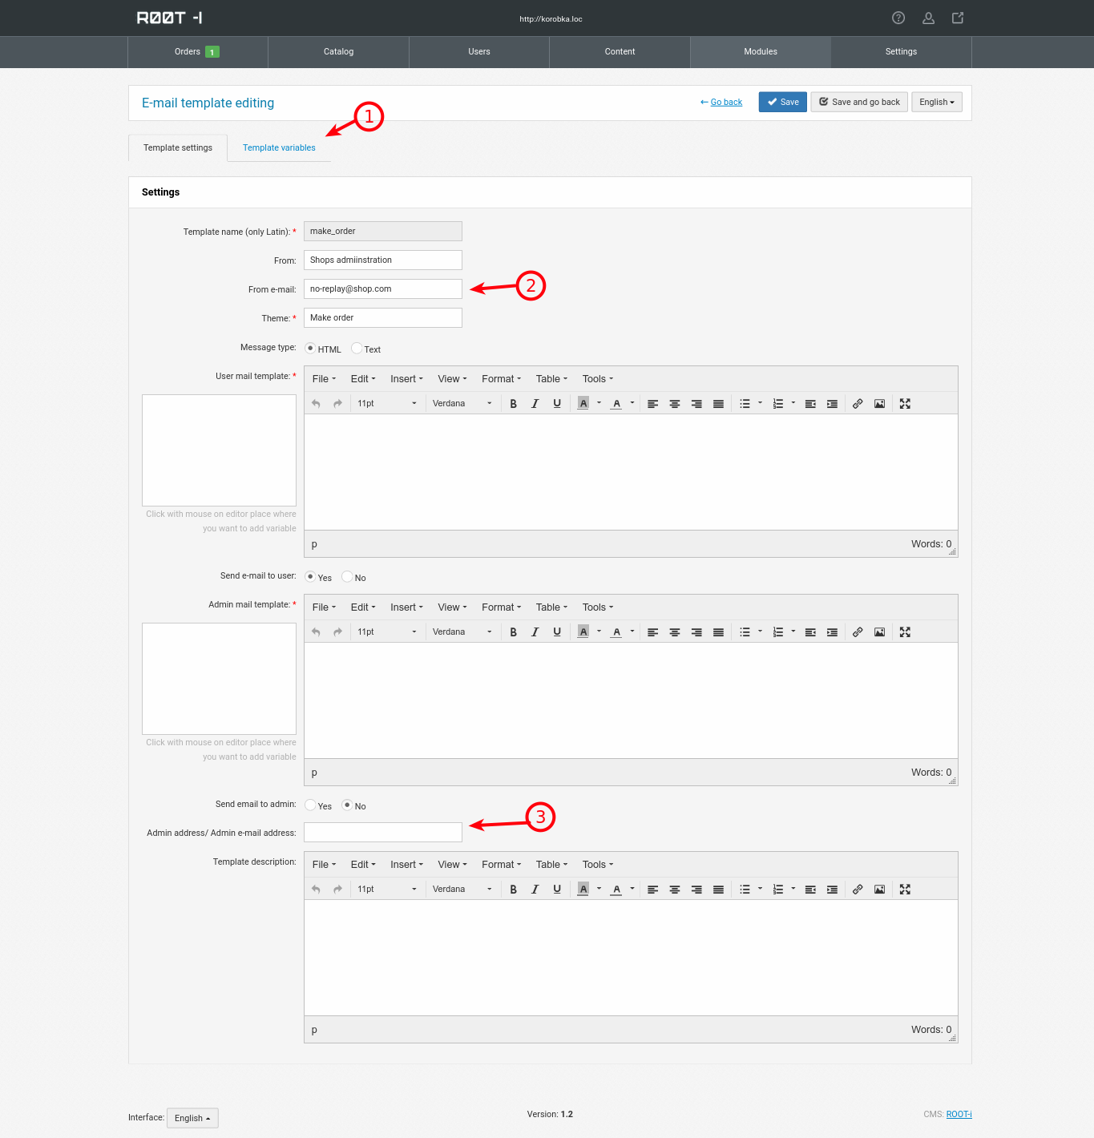Undo in Template description editor
Image resolution: width=1094 pixels, height=1138 pixels.
[316, 890]
